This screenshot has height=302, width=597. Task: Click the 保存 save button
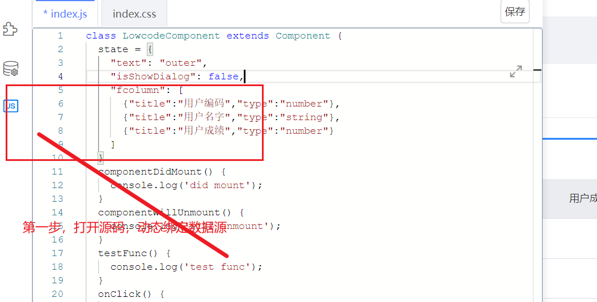coord(515,12)
